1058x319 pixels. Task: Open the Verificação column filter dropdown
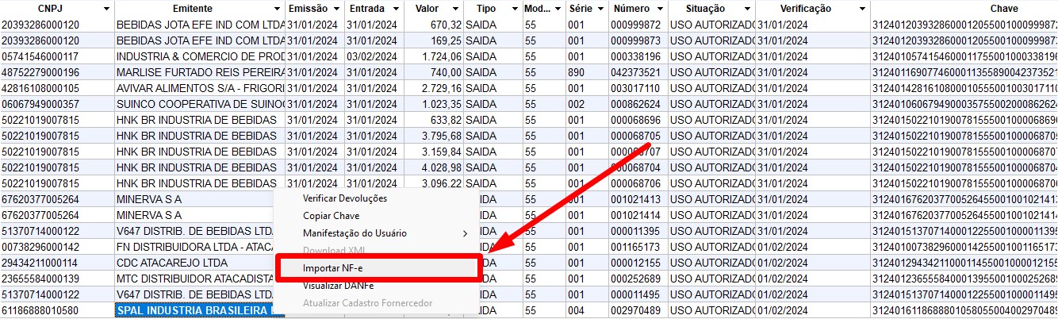click(861, 8)
